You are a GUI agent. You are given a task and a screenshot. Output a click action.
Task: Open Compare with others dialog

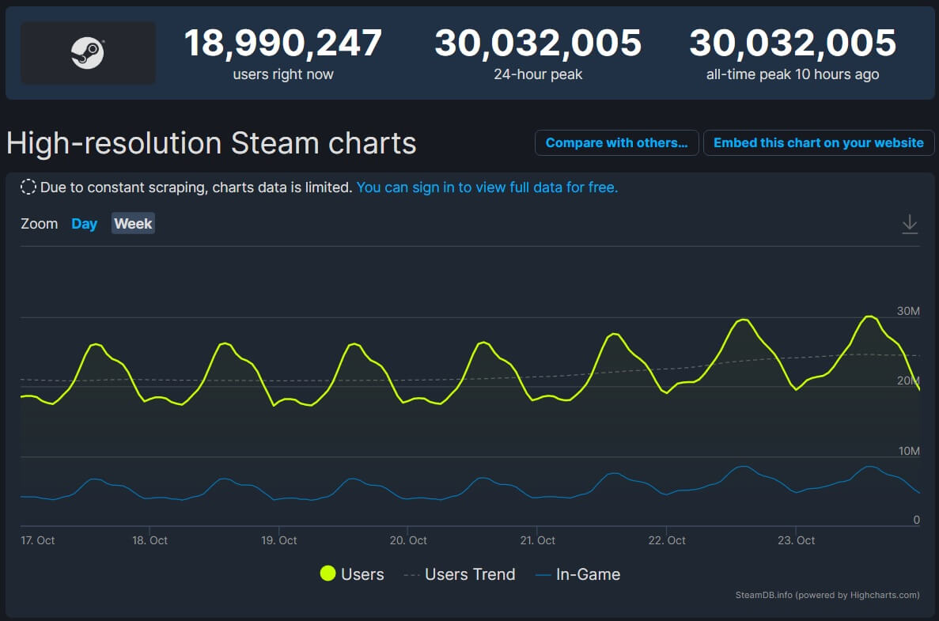[x=616, y=143]
